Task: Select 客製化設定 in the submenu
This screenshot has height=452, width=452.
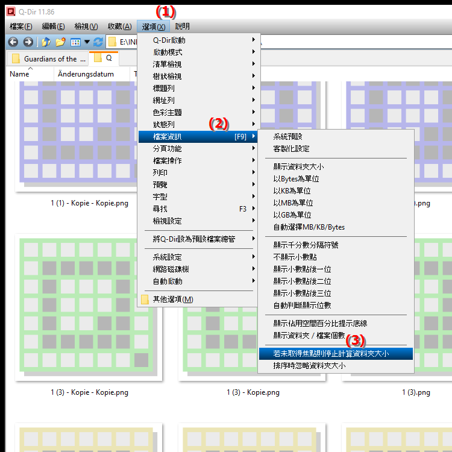Action: pyautogui.click(x=336, y=149)
